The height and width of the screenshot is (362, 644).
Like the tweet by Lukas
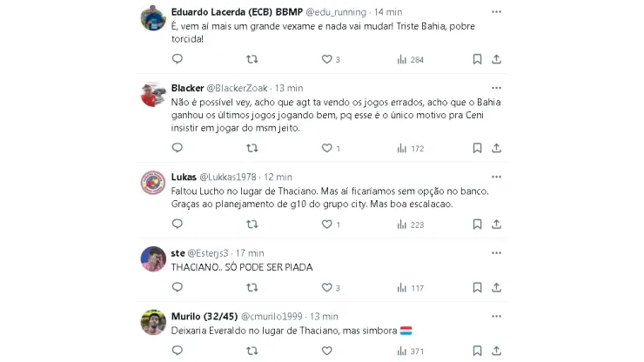[x=326, y=225]
